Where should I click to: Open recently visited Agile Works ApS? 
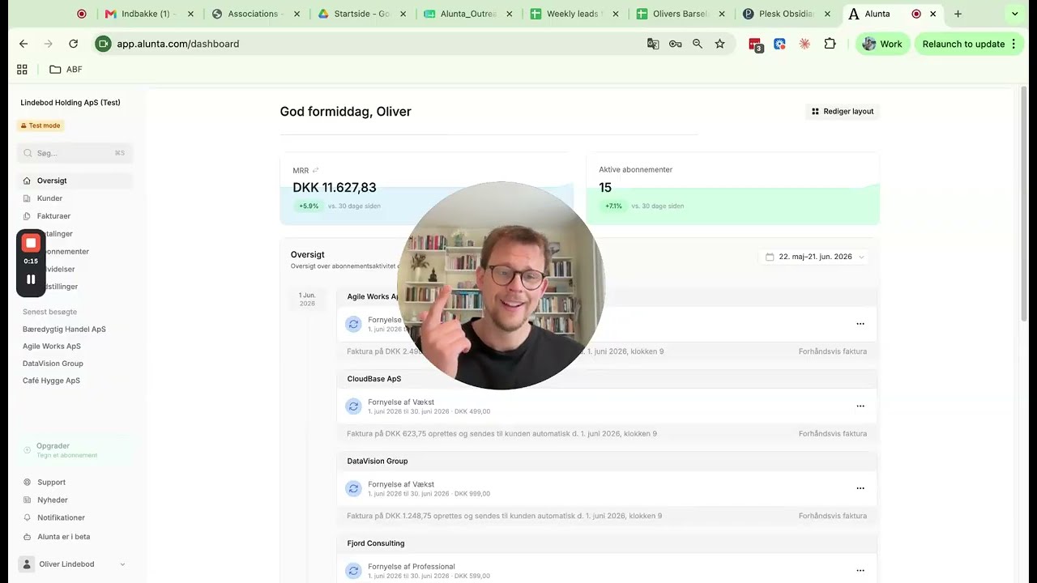point(52,347)
